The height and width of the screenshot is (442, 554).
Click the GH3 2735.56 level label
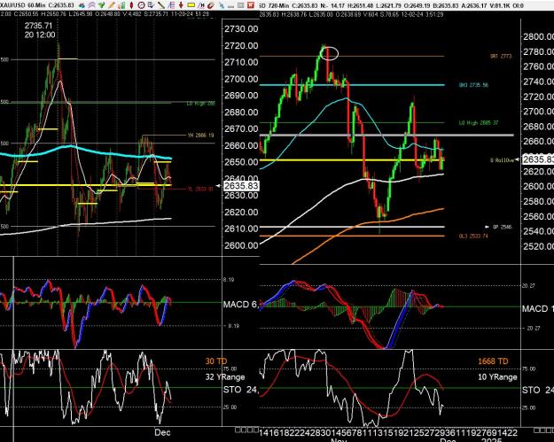click(x=473, y=85)
